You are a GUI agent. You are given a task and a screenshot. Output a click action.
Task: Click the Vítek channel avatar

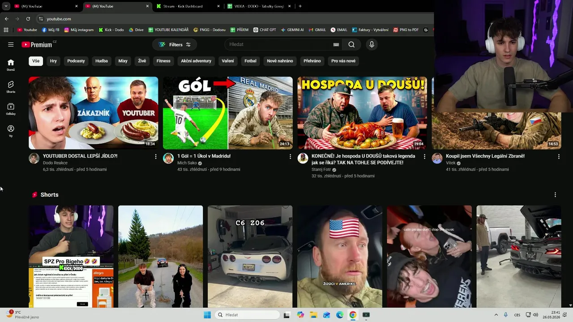pos(437,158)
